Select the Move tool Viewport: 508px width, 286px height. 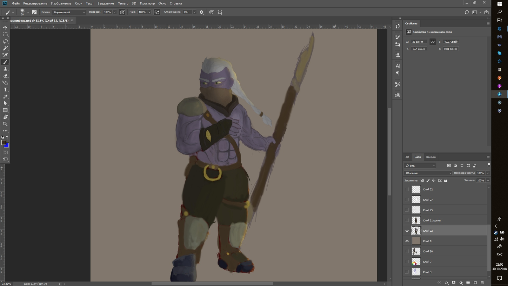pyautogui.click(x=5, y=28)
